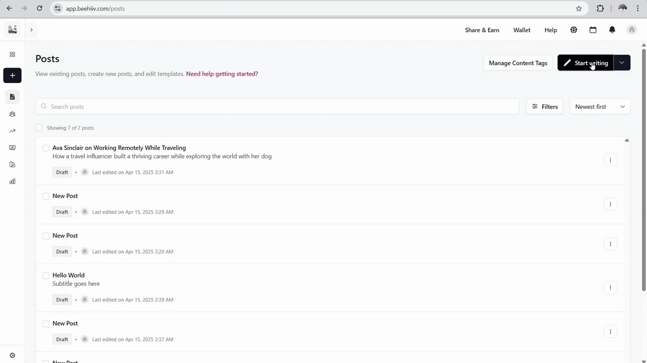647x363 pixels.
Task: Open the Chrome three-dot menu
Action: [x=638, y=8]
